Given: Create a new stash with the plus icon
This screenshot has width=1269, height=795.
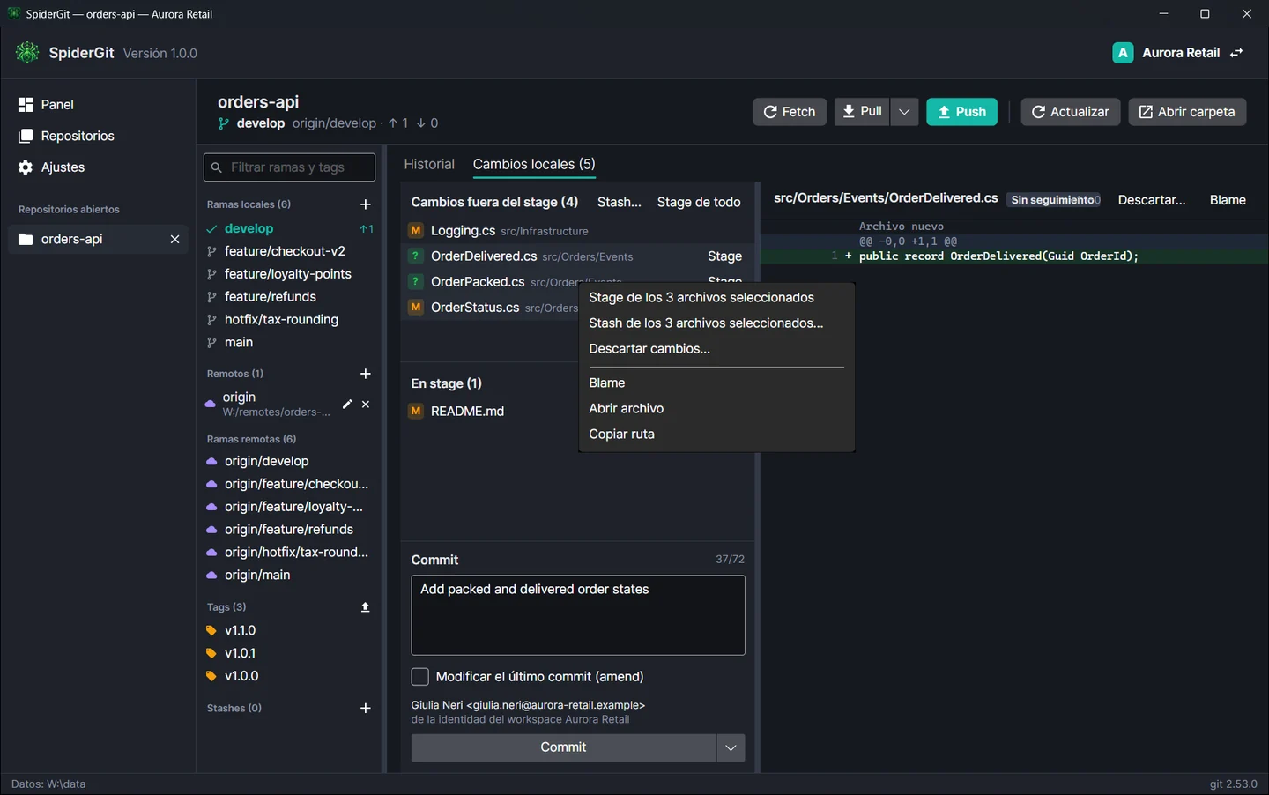Looking at the screenshot, I should [x=366, y=708].
